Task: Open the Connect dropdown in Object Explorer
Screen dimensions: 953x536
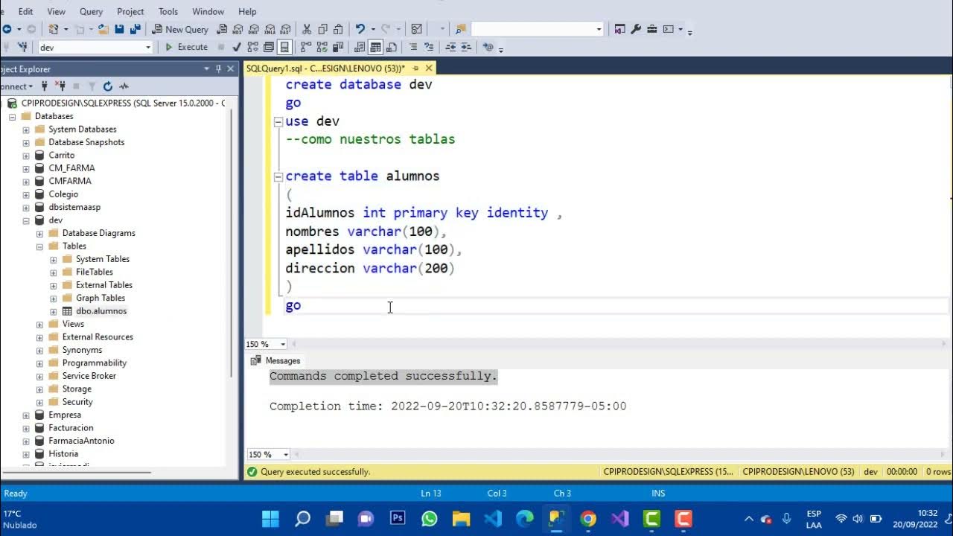Action: click(x=16, y=86)
